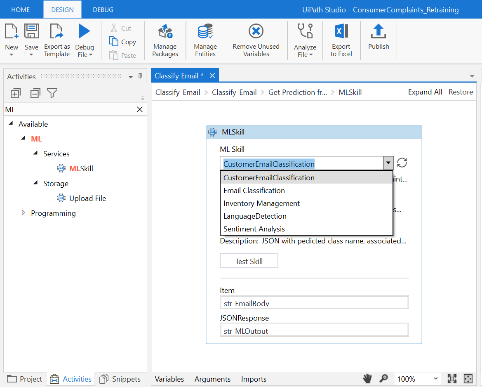Choose Email Classification skill
This screenshot has width=482, height=387.
coord(306,191)
